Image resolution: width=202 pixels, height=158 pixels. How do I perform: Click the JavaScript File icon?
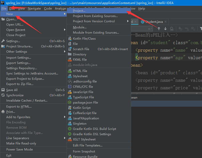pyautogui.click(x=70, y=92)
